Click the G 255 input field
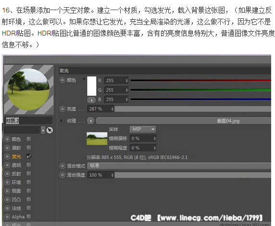Viewport: 275px width, 226px height. click(x=116, y=90)
